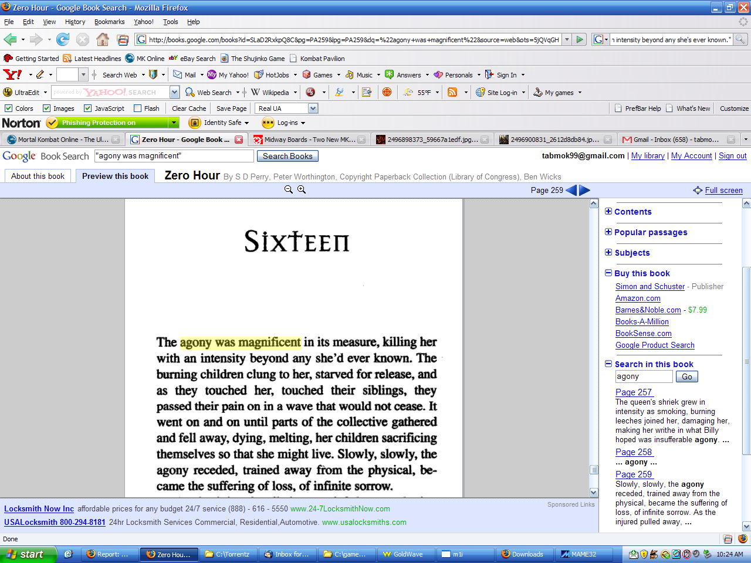
Task: Open Yahoo search box dropdown
Action: [174, 92]
